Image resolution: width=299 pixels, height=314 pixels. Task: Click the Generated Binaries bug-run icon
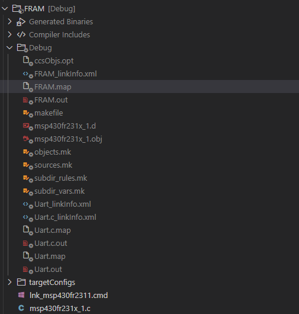[21, 22]
